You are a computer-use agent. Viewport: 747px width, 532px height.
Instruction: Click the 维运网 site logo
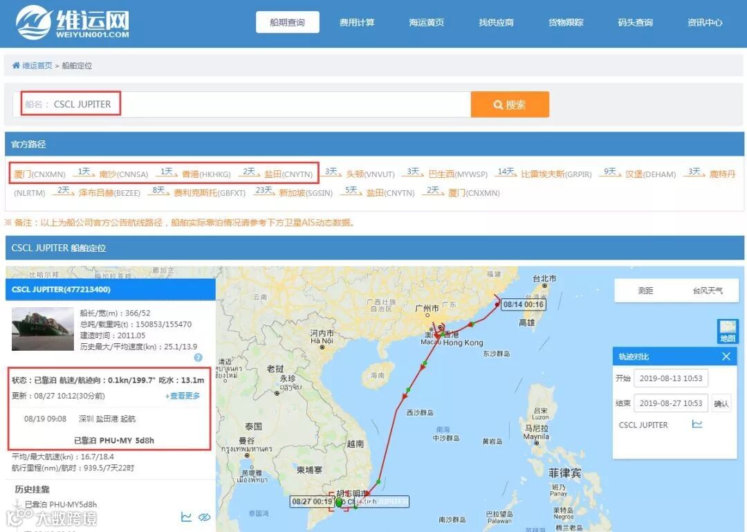(73, 22)
